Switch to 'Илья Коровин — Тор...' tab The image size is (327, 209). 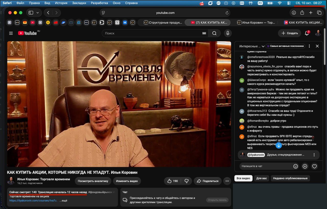tap(256, 22)
